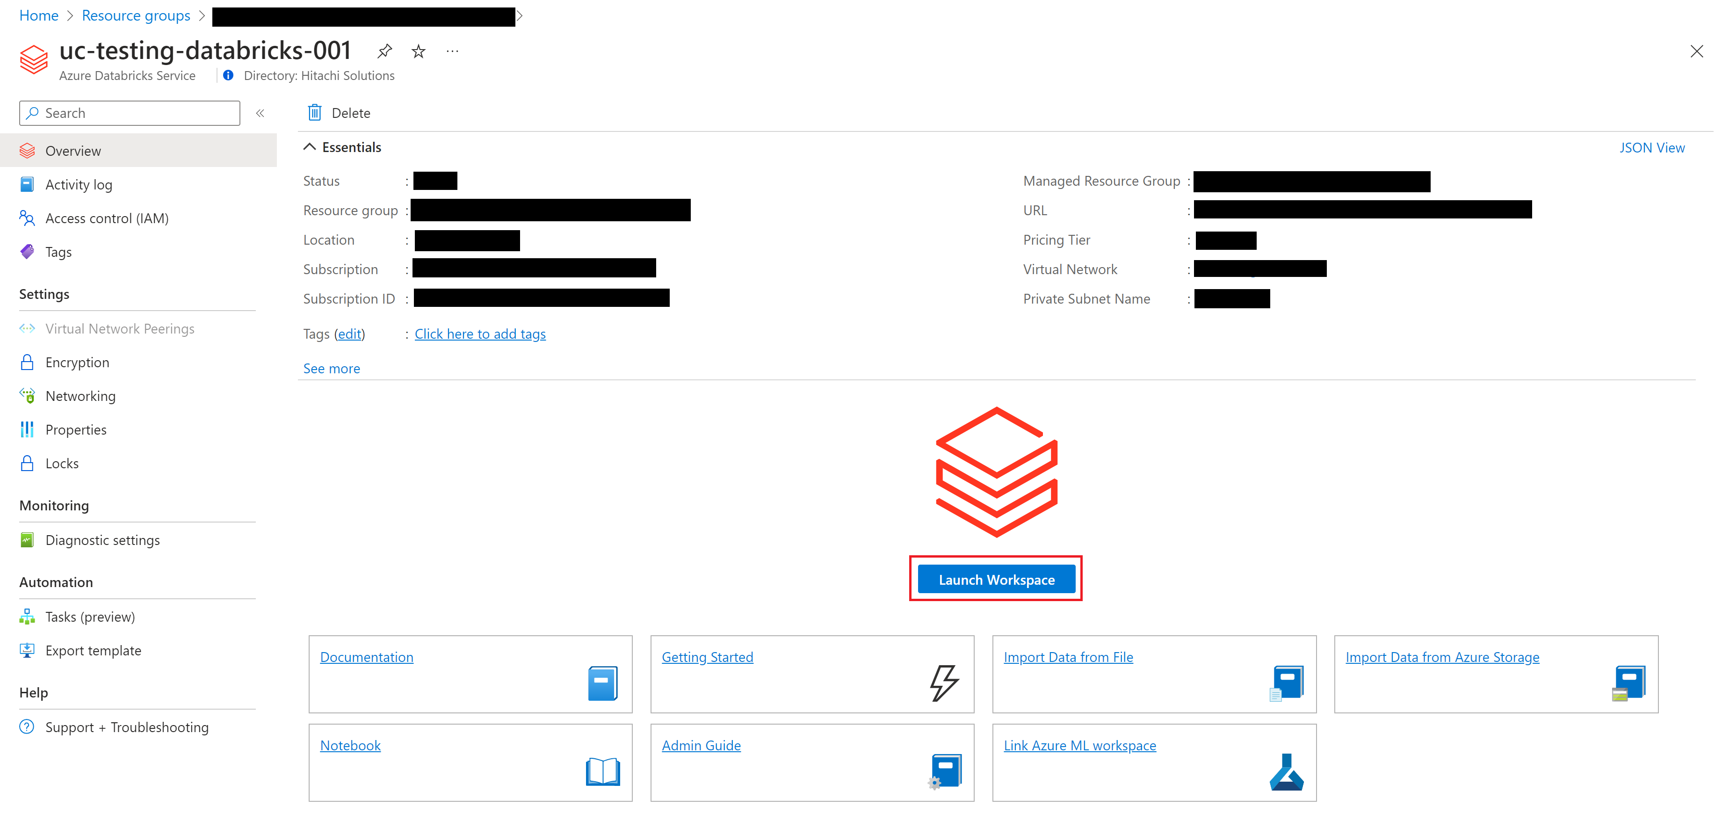Click the Notebook open book icon
This screenshot has width=1715, height=835.
pos(602,772)
